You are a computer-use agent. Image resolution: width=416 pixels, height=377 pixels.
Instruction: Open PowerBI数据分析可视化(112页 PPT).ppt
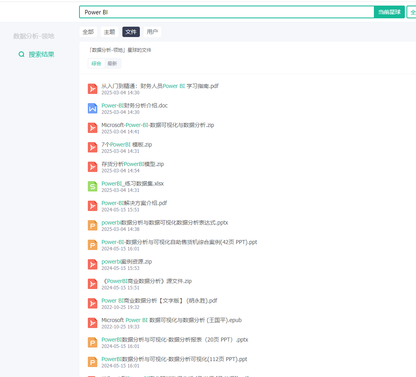(174, 359)
